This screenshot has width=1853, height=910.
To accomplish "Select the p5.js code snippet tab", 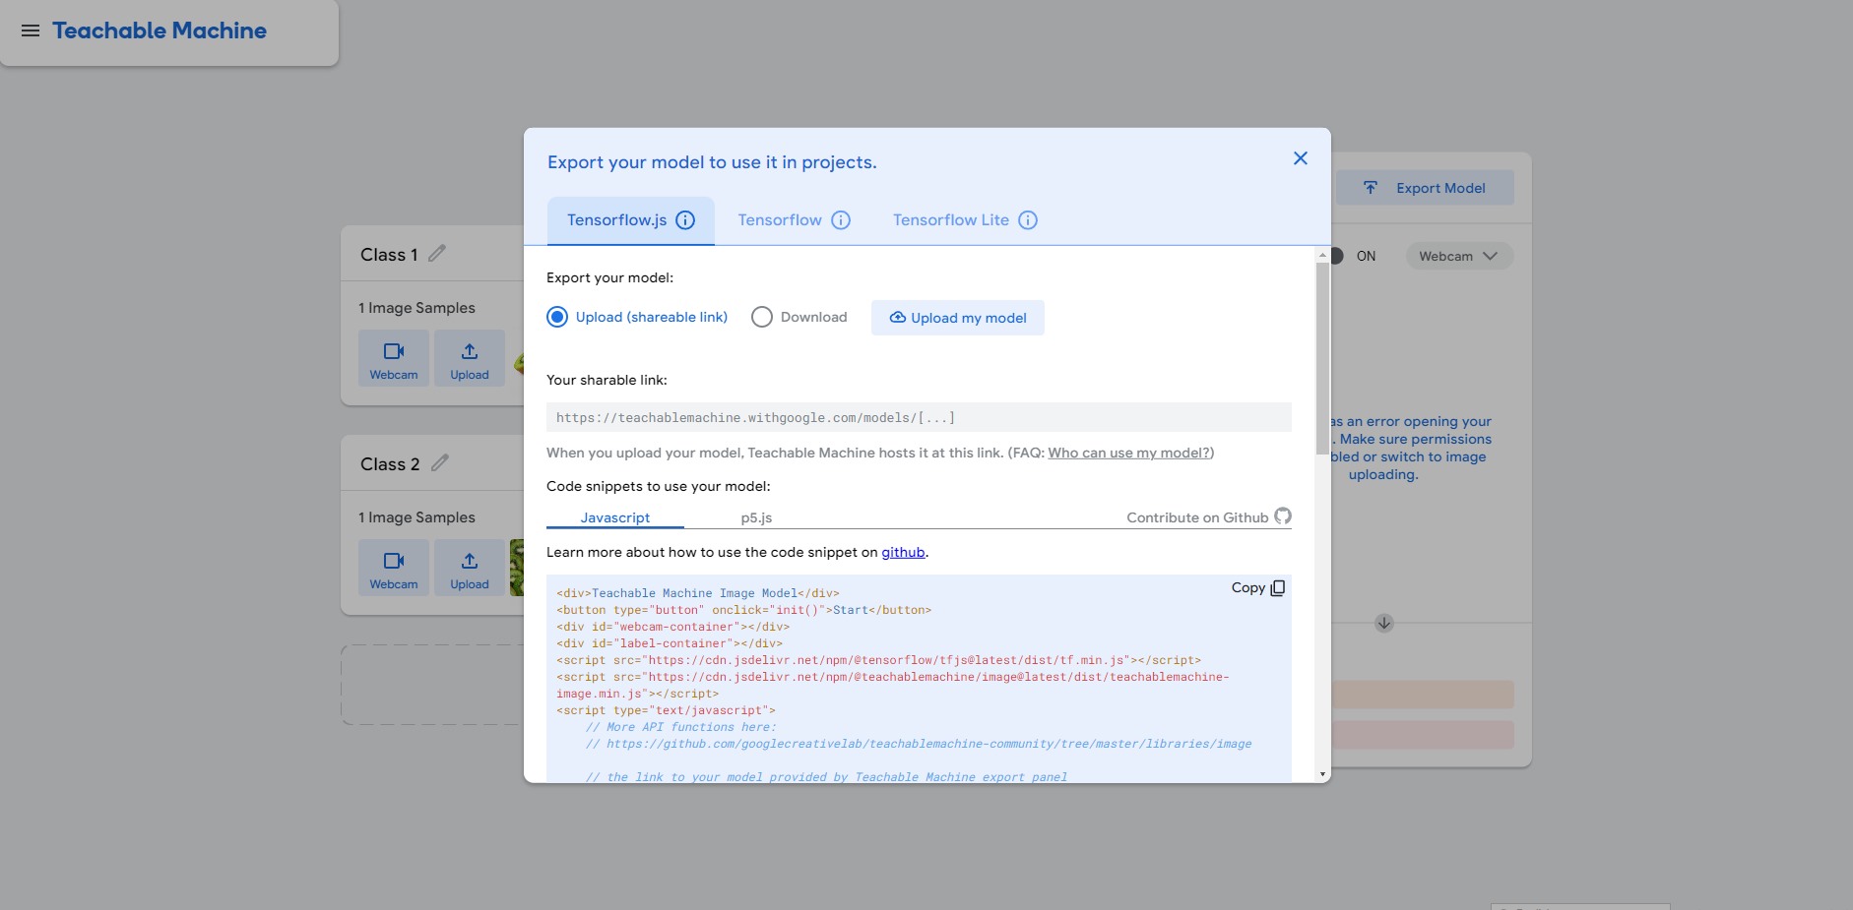I will tap(756, 517).
